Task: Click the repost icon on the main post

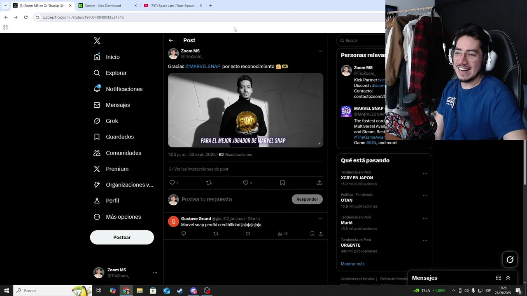Action: coord(209,183)
